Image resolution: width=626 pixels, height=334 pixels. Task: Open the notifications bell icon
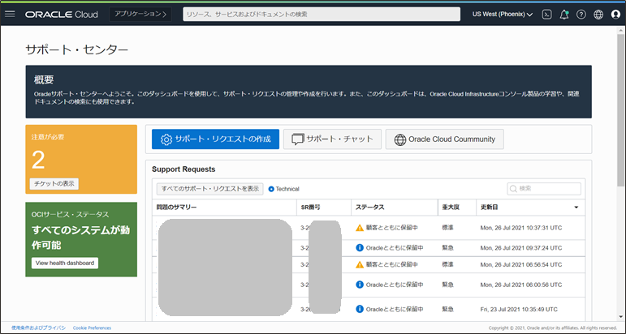point(563,15)
